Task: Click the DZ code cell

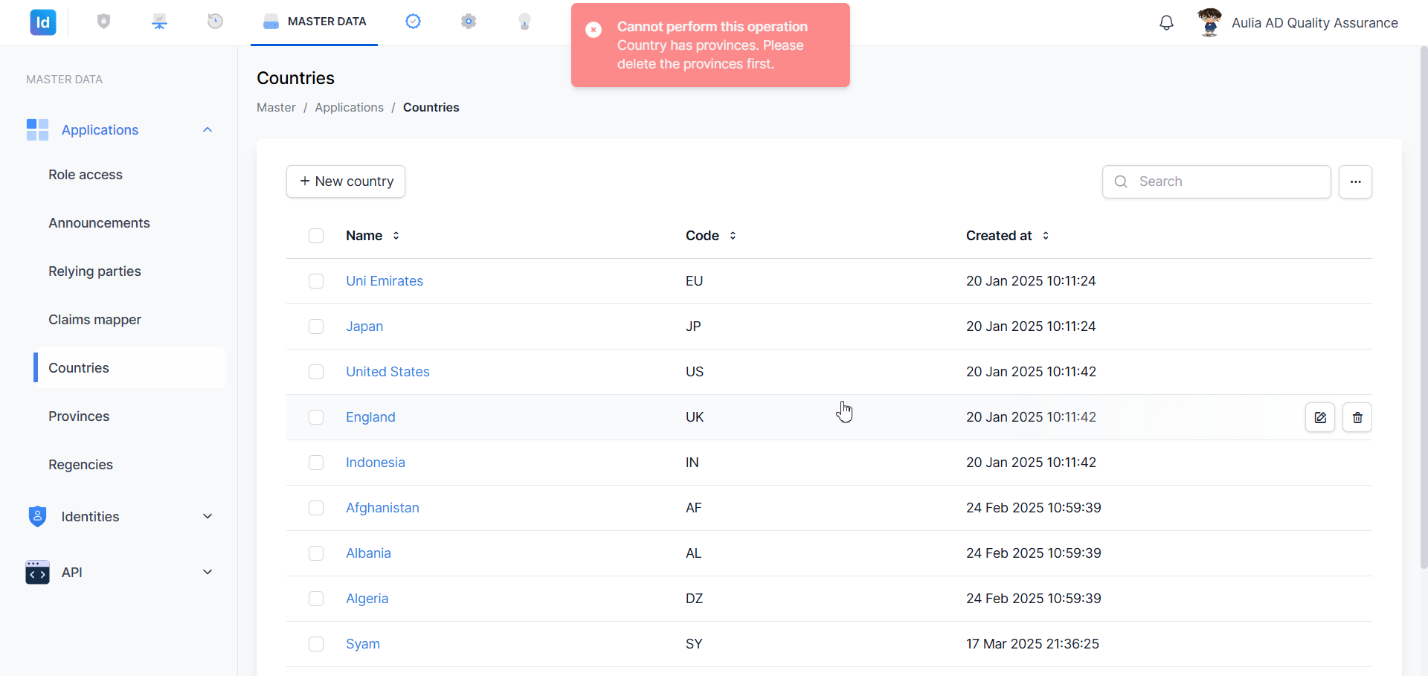Action: click(x=694, y=599)
